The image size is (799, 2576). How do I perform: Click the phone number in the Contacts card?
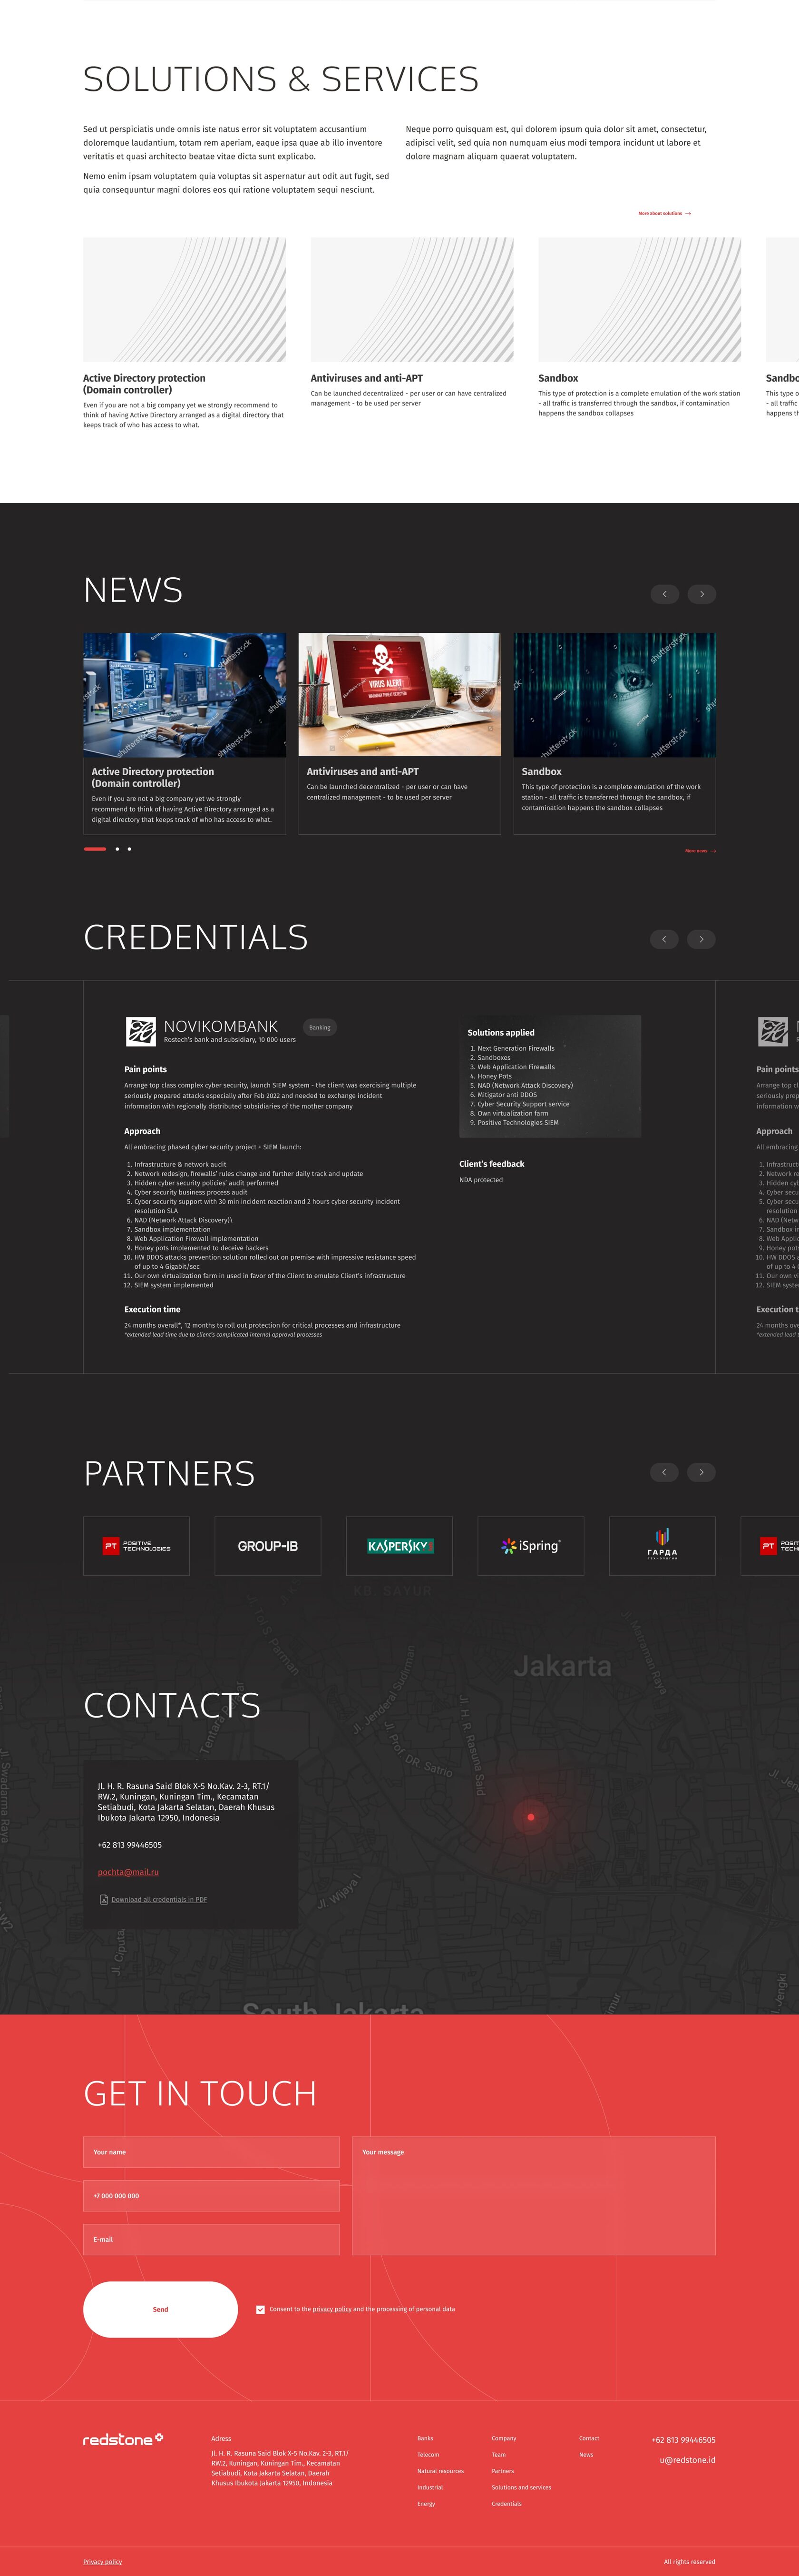(130, 1845)
